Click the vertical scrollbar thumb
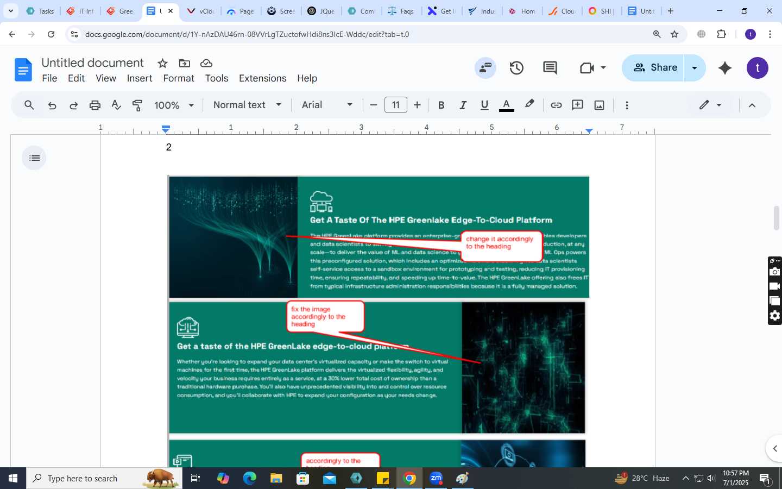 point(777,218)
